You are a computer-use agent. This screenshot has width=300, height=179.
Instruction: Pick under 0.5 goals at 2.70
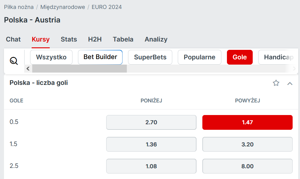pos(151,122)
